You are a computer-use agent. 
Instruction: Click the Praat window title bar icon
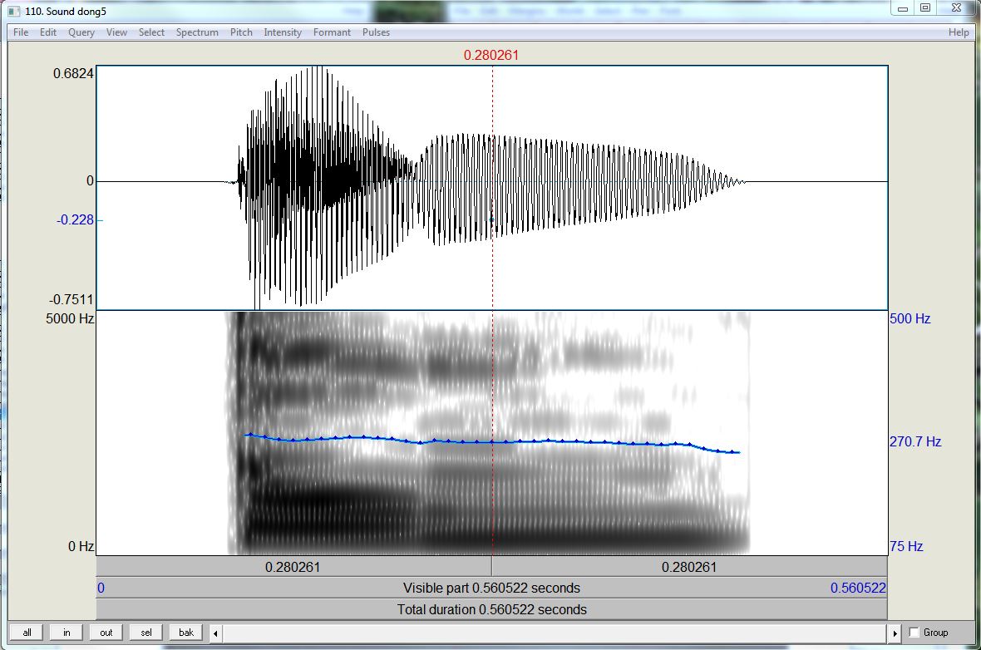click(14, 12)
